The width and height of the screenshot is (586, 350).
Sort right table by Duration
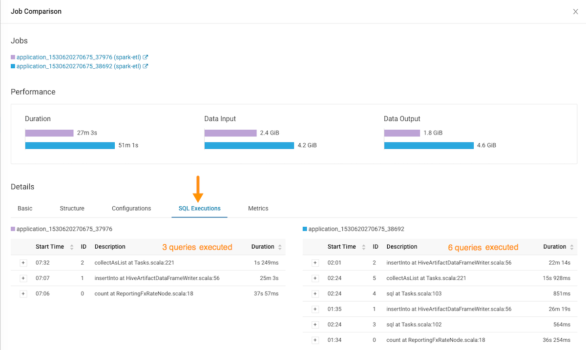[x=572, y=247]
